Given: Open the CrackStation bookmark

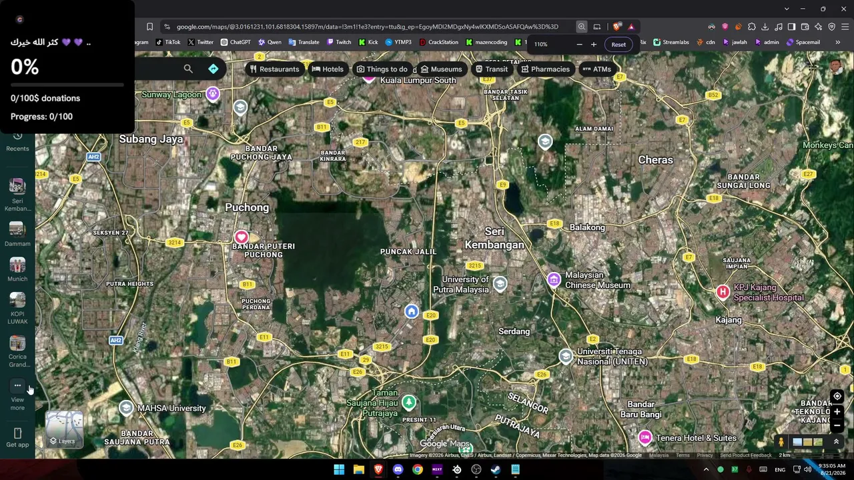Looking at the screenshot, I should 439,42.
